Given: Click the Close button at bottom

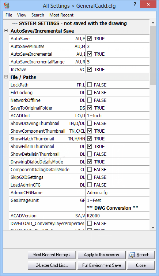Looking at the screenshot, I should (141, 265).
